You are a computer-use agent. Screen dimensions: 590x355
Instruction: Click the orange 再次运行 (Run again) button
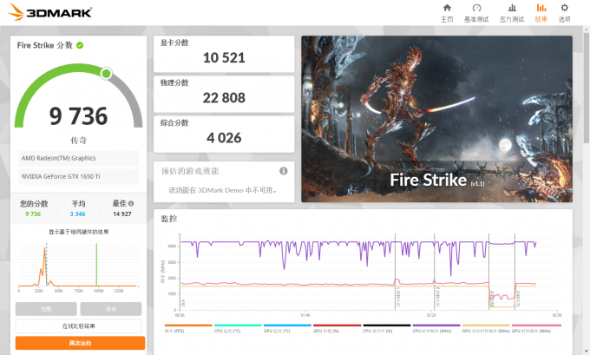point(80,343)
